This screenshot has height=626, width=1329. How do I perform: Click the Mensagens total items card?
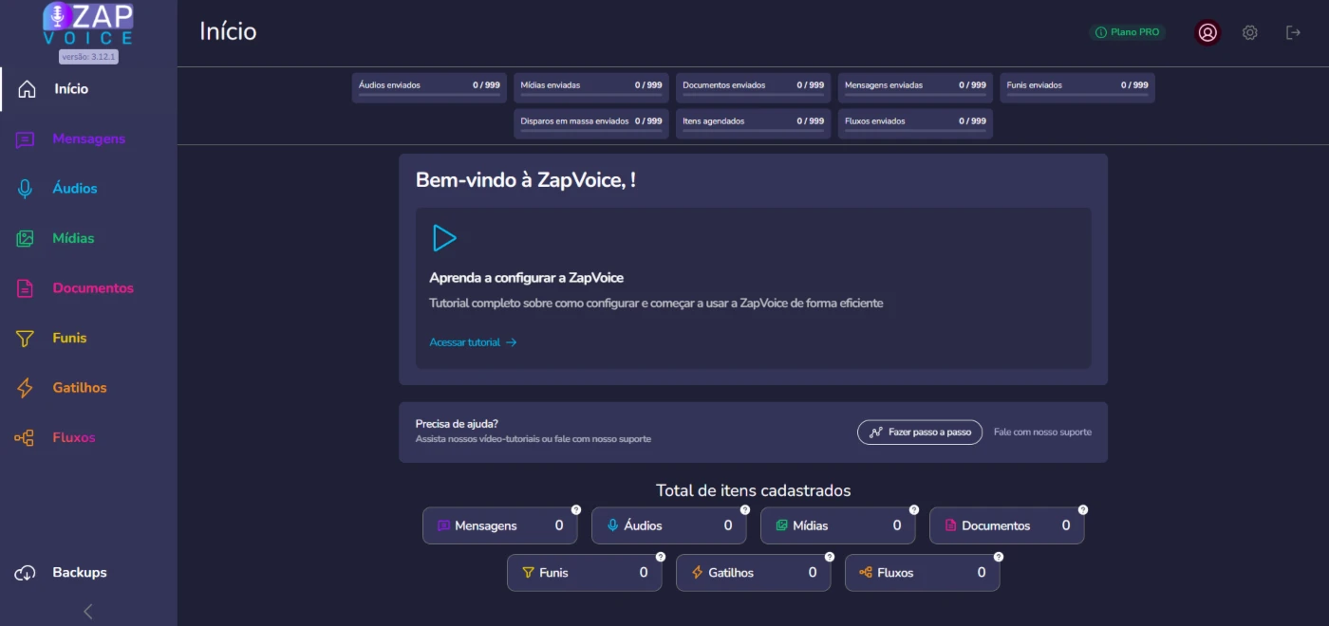[500, 525]
